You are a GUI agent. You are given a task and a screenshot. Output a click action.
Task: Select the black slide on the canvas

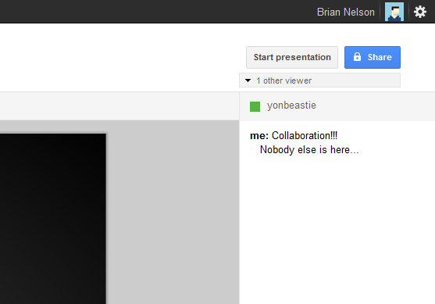point(52,219)
